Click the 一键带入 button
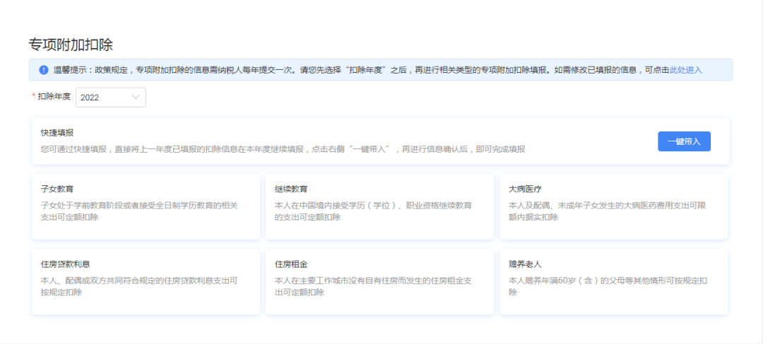 (684, 141)
